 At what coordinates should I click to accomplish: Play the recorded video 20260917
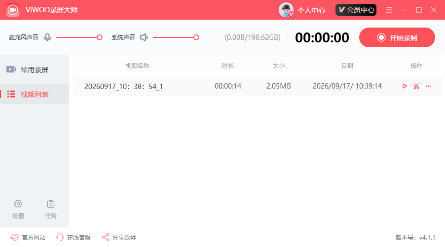point(405,86)
